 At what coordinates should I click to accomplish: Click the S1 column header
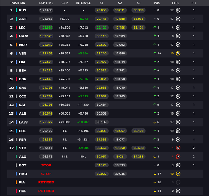(x=102, y=3)
